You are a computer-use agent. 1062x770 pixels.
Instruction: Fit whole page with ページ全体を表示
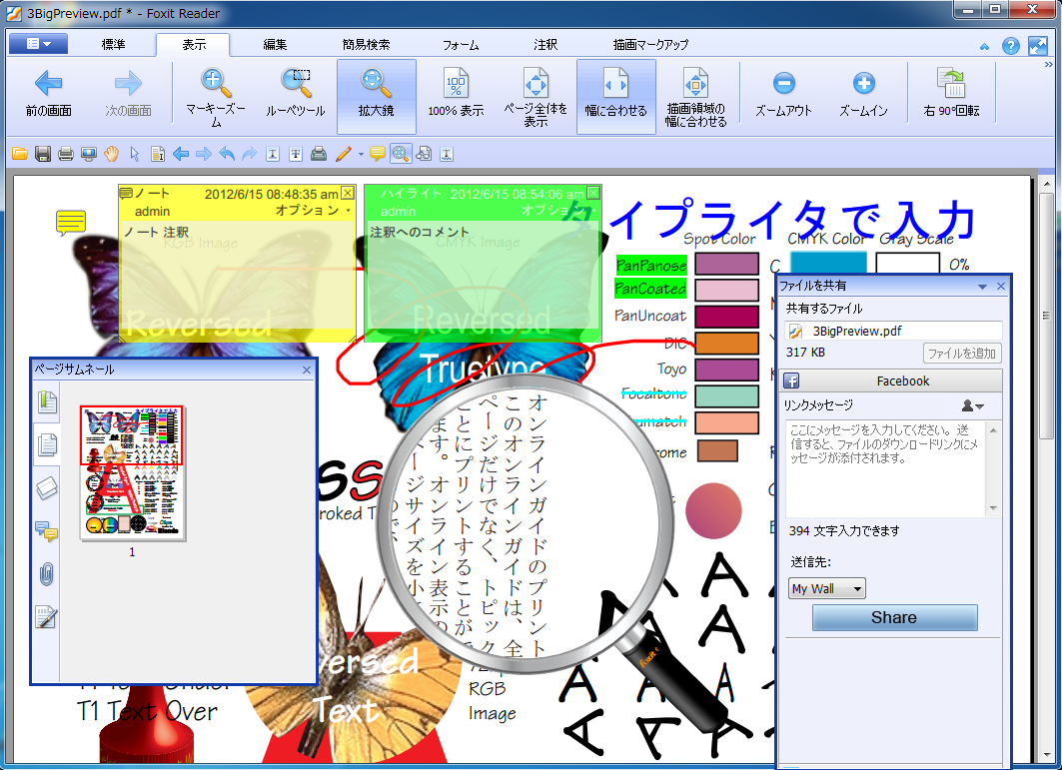(535, 97)
